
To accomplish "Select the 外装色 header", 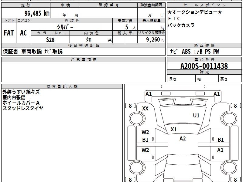I will tap(72, 20).
